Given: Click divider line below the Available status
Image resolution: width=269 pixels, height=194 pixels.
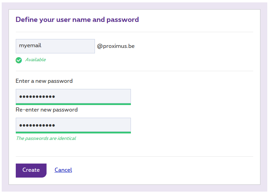Looking at the screenshot, I should (x=134, y=71).
